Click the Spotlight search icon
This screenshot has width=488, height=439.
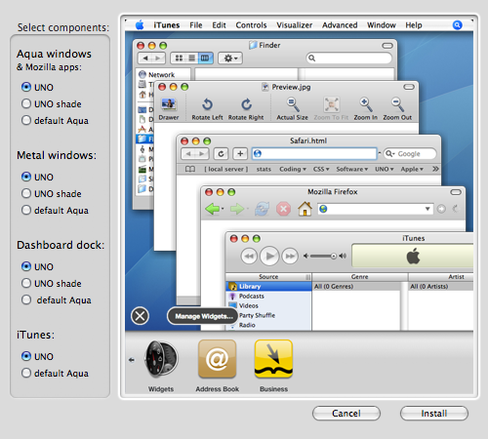point(457,25)
